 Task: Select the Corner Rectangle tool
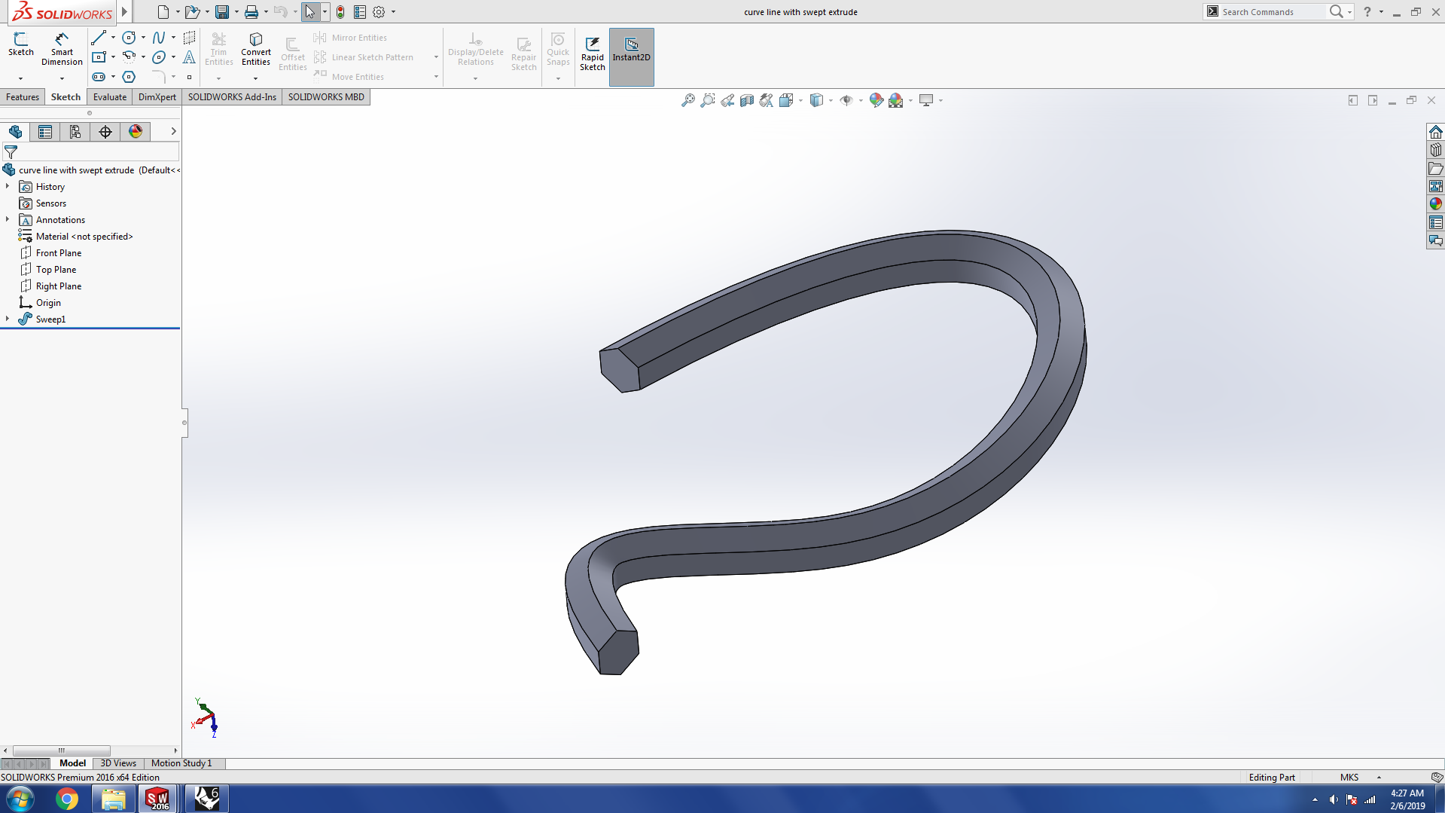(x=98, y=57)
